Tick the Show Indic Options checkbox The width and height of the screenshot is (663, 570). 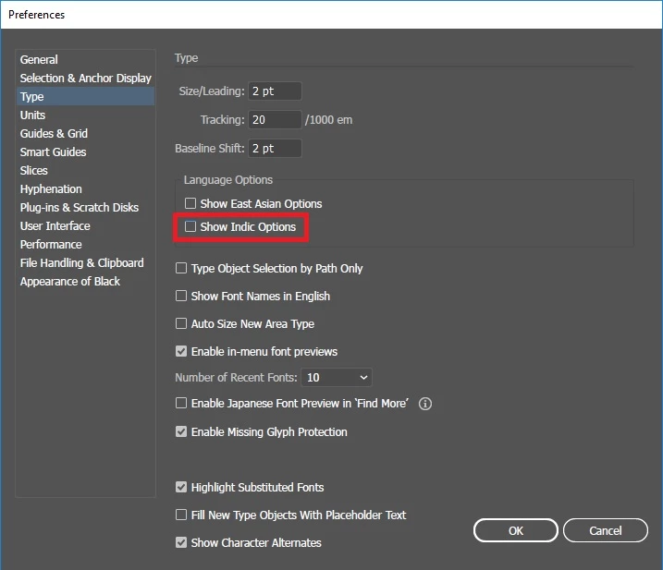pyautogui.click(x=190, y=226)
